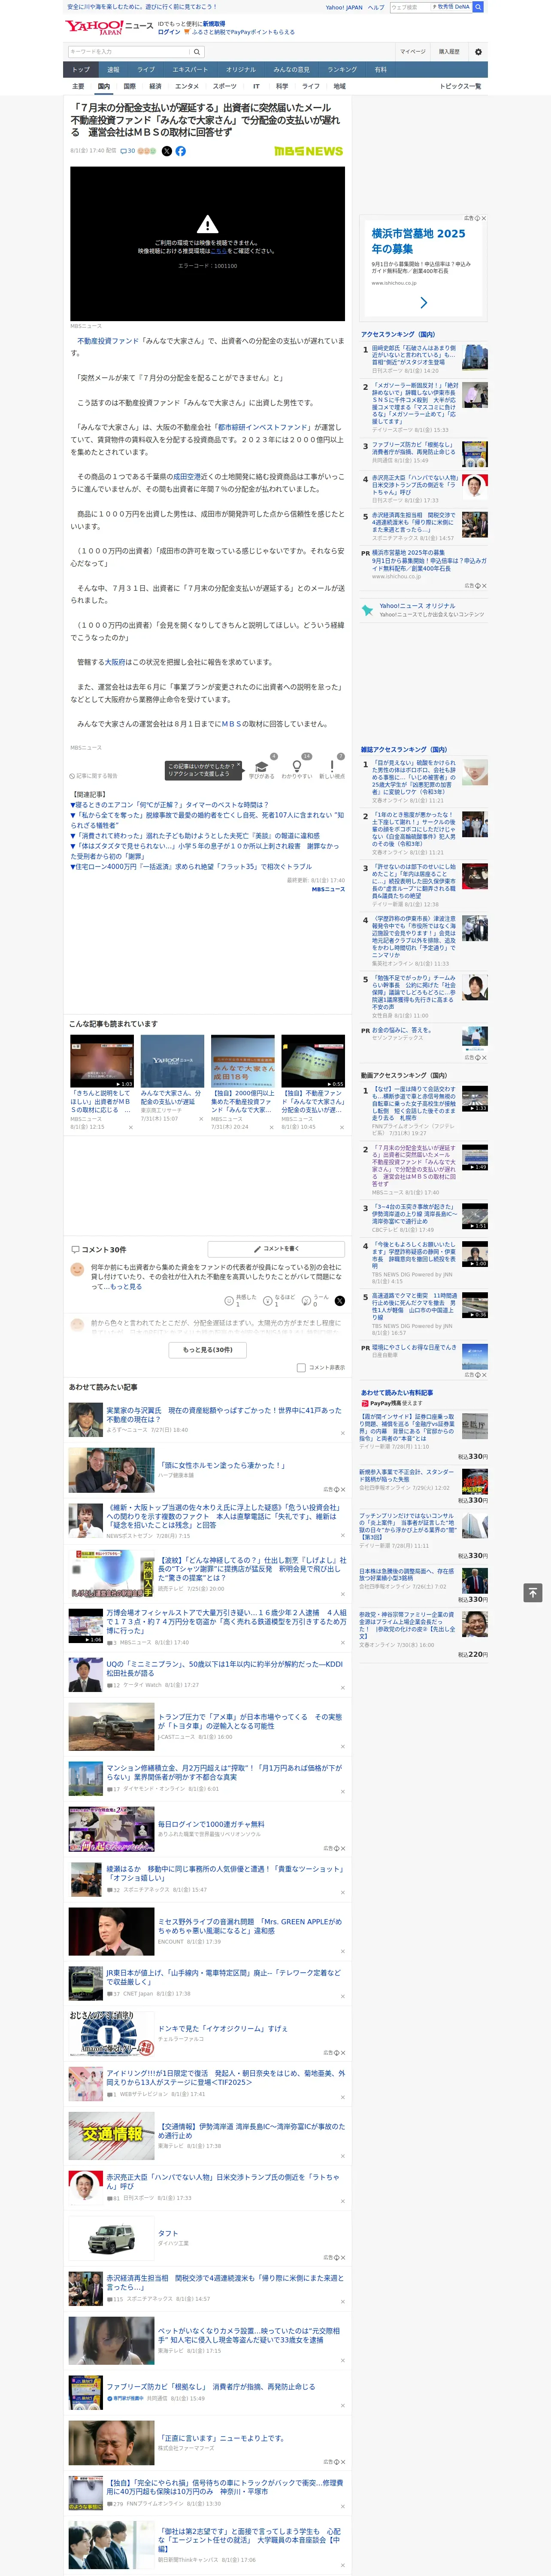Open 'みんなで大家さん成田18号' video thumbnail

(242, 1061)
